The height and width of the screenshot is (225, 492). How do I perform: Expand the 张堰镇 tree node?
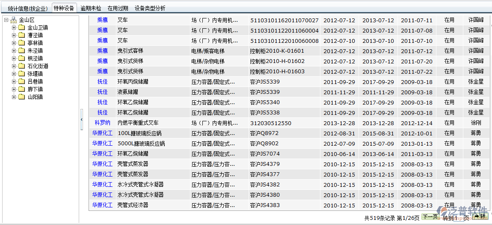point(14,74)
